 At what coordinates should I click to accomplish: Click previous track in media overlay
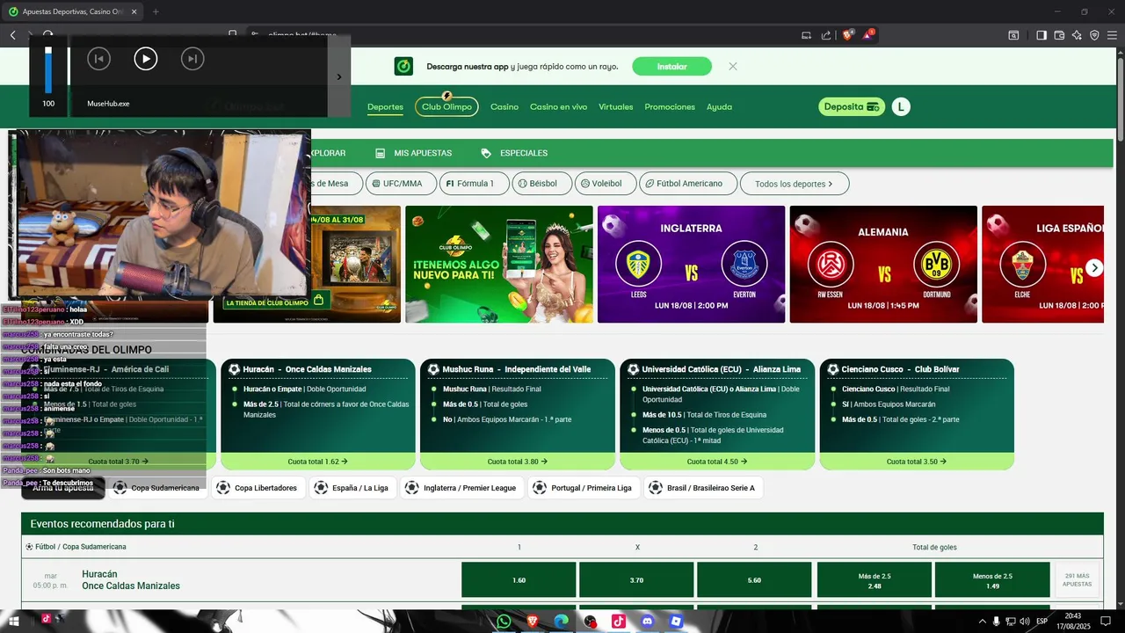pos(98,59)
